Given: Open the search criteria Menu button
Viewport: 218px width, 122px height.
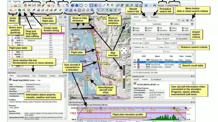Looking at the screenshot, I should [x=192, y=20].
